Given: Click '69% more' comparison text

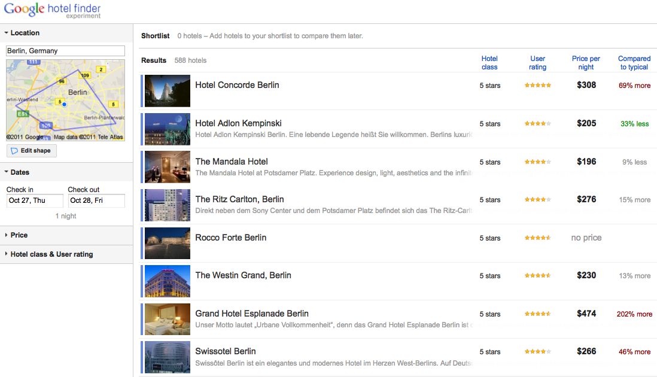Looking at the screenshot, I should [634, 86].
